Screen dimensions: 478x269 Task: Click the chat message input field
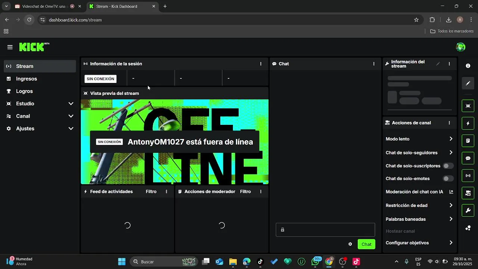pos(325,230)
